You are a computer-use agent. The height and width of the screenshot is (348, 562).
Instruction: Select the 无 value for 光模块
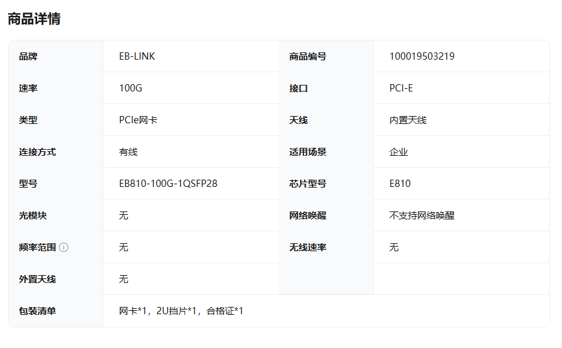(x=124, y=215)
